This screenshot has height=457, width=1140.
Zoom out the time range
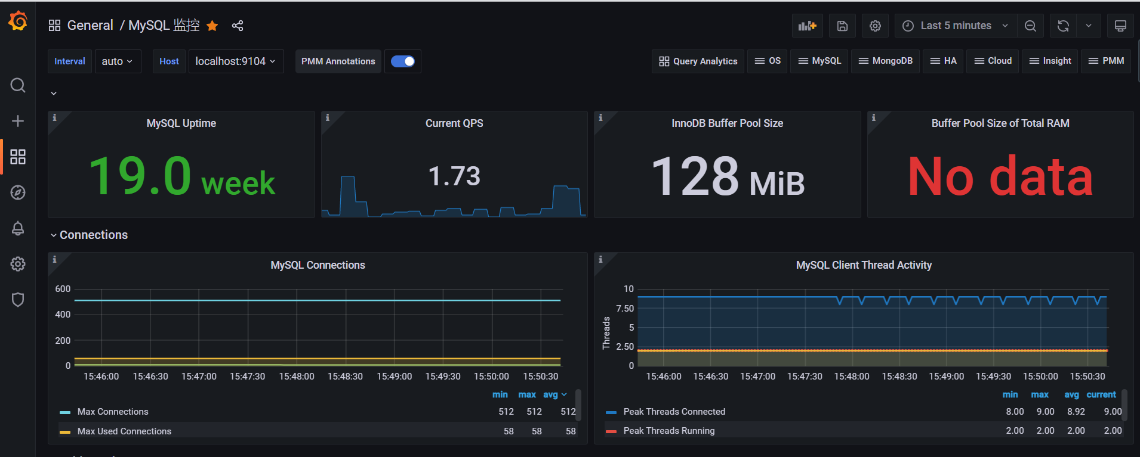coord(1030,26)
